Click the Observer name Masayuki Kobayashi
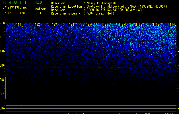 [x=102, y=3]
